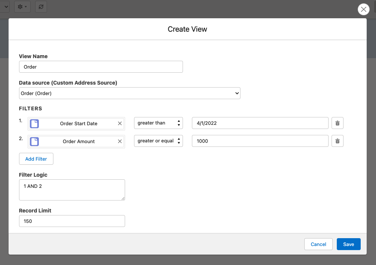This screenshot has height=265, width=376.
Task: Close the Create View dialog
Action: [363, 9]
